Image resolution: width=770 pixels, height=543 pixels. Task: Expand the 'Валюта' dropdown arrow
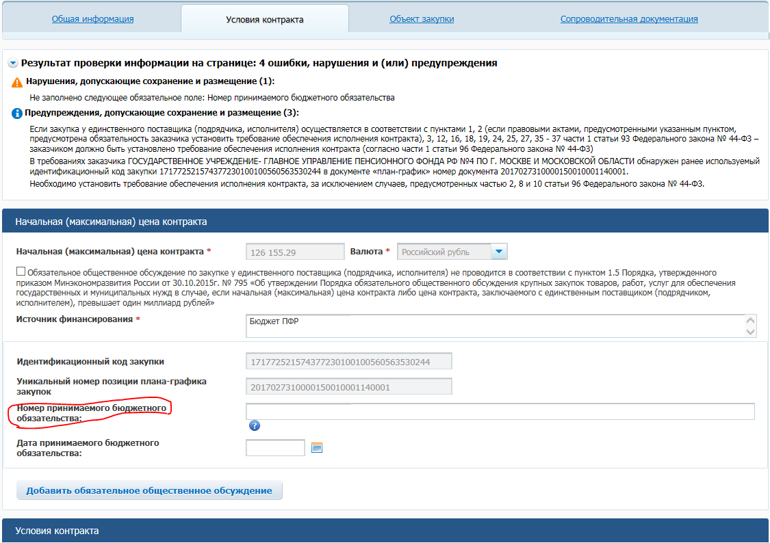[499, 252]
